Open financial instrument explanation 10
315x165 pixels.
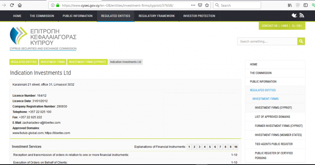(235, 147)
